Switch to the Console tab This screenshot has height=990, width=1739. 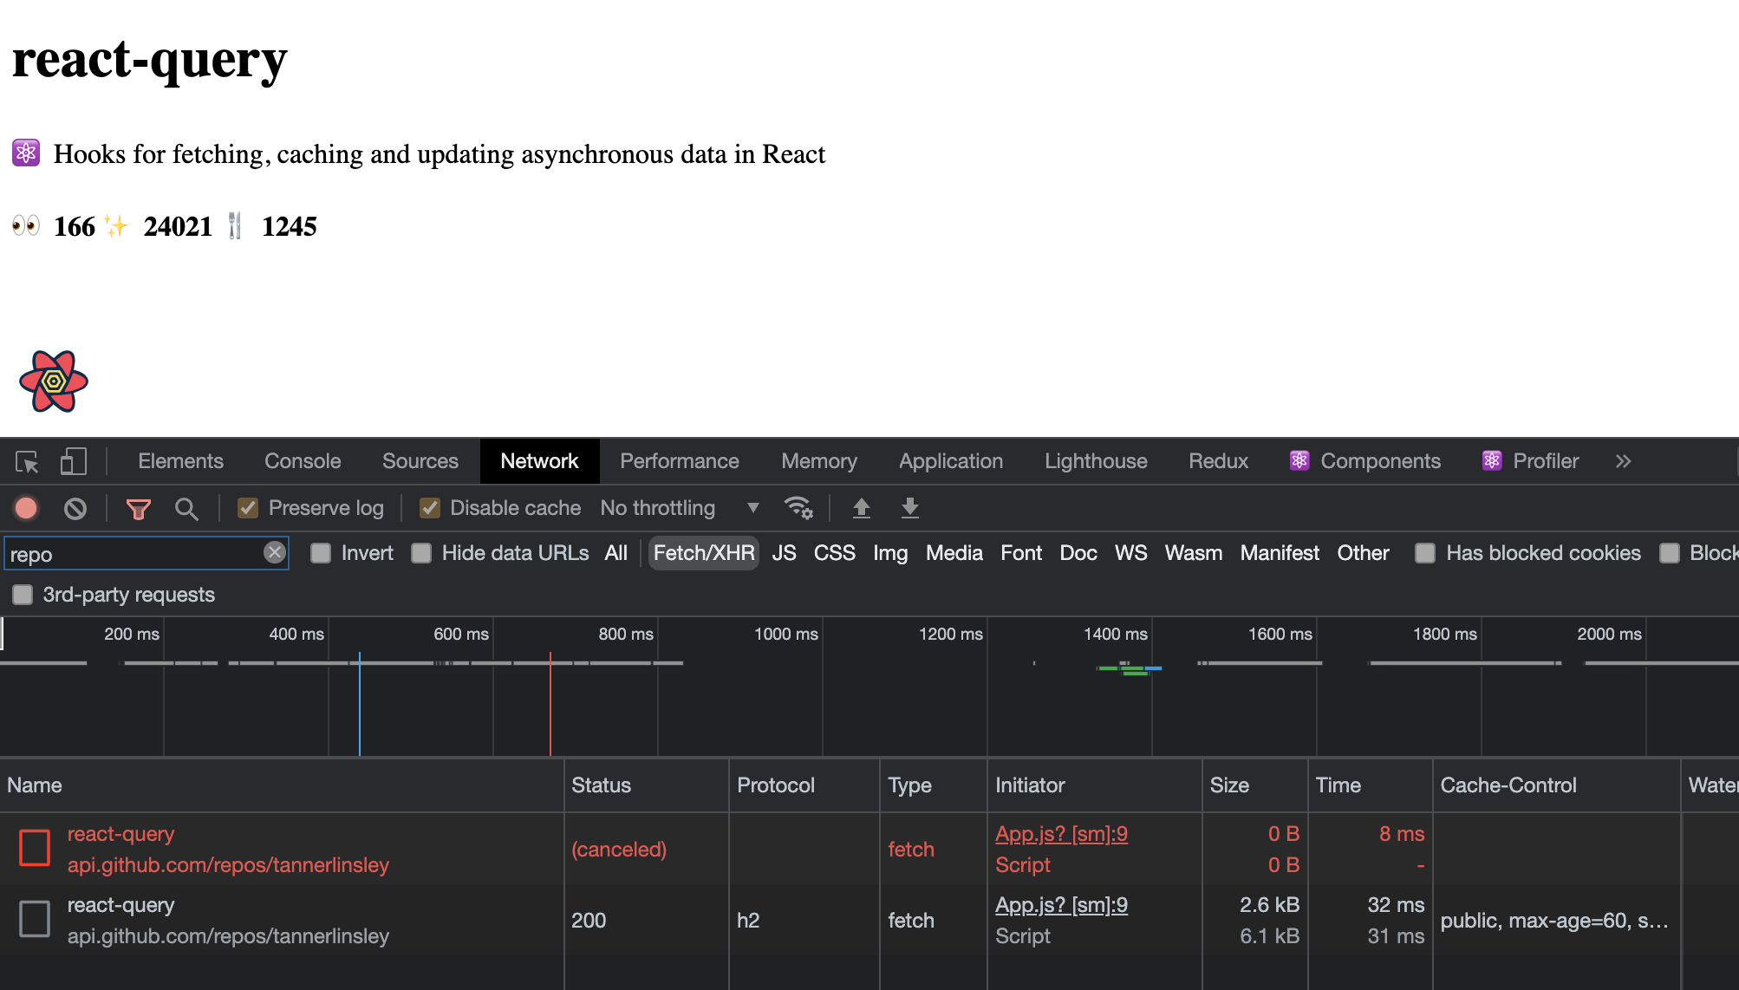303,461
